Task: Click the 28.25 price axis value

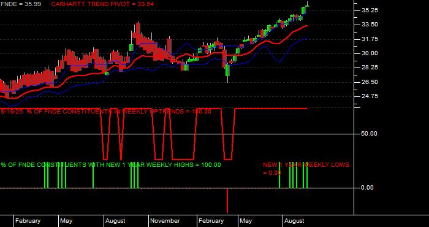Action: pos(370,67)
